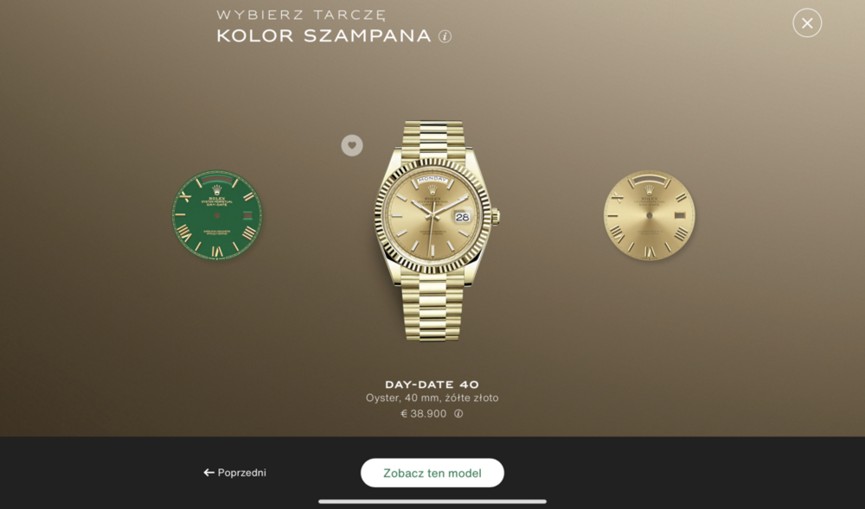Add watch to favorites with heart icon

[x=352, y=145]
